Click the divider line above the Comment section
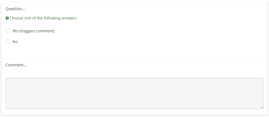269x117 pixels. tap(134, 58)
